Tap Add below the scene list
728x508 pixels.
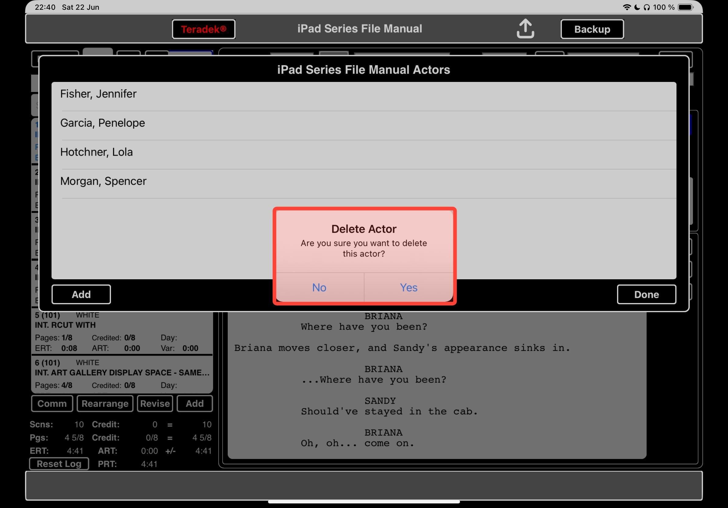click(x=194, y=403)
